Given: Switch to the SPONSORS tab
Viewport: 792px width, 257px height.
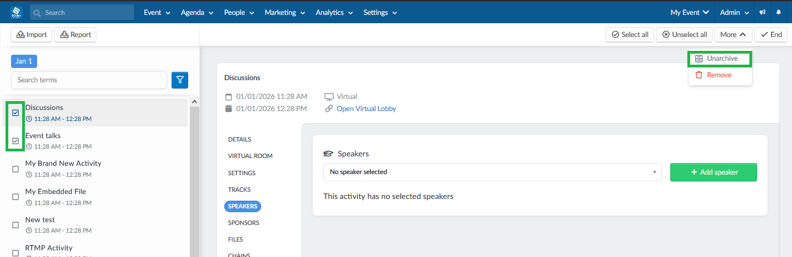Looking at the screenshot, I should (244, 223).
